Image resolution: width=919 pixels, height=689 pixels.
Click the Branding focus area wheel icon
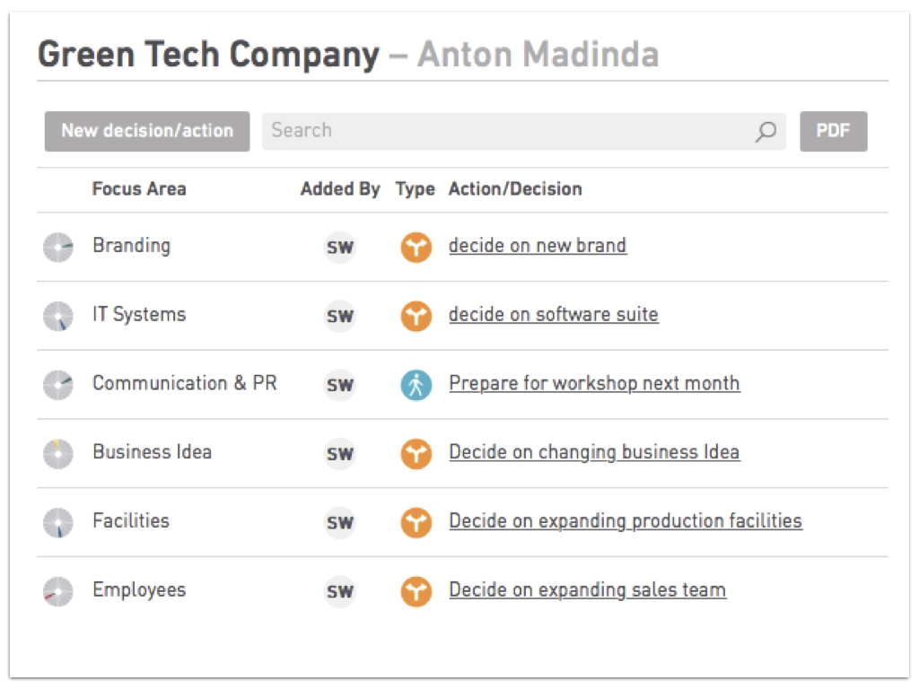58,248
